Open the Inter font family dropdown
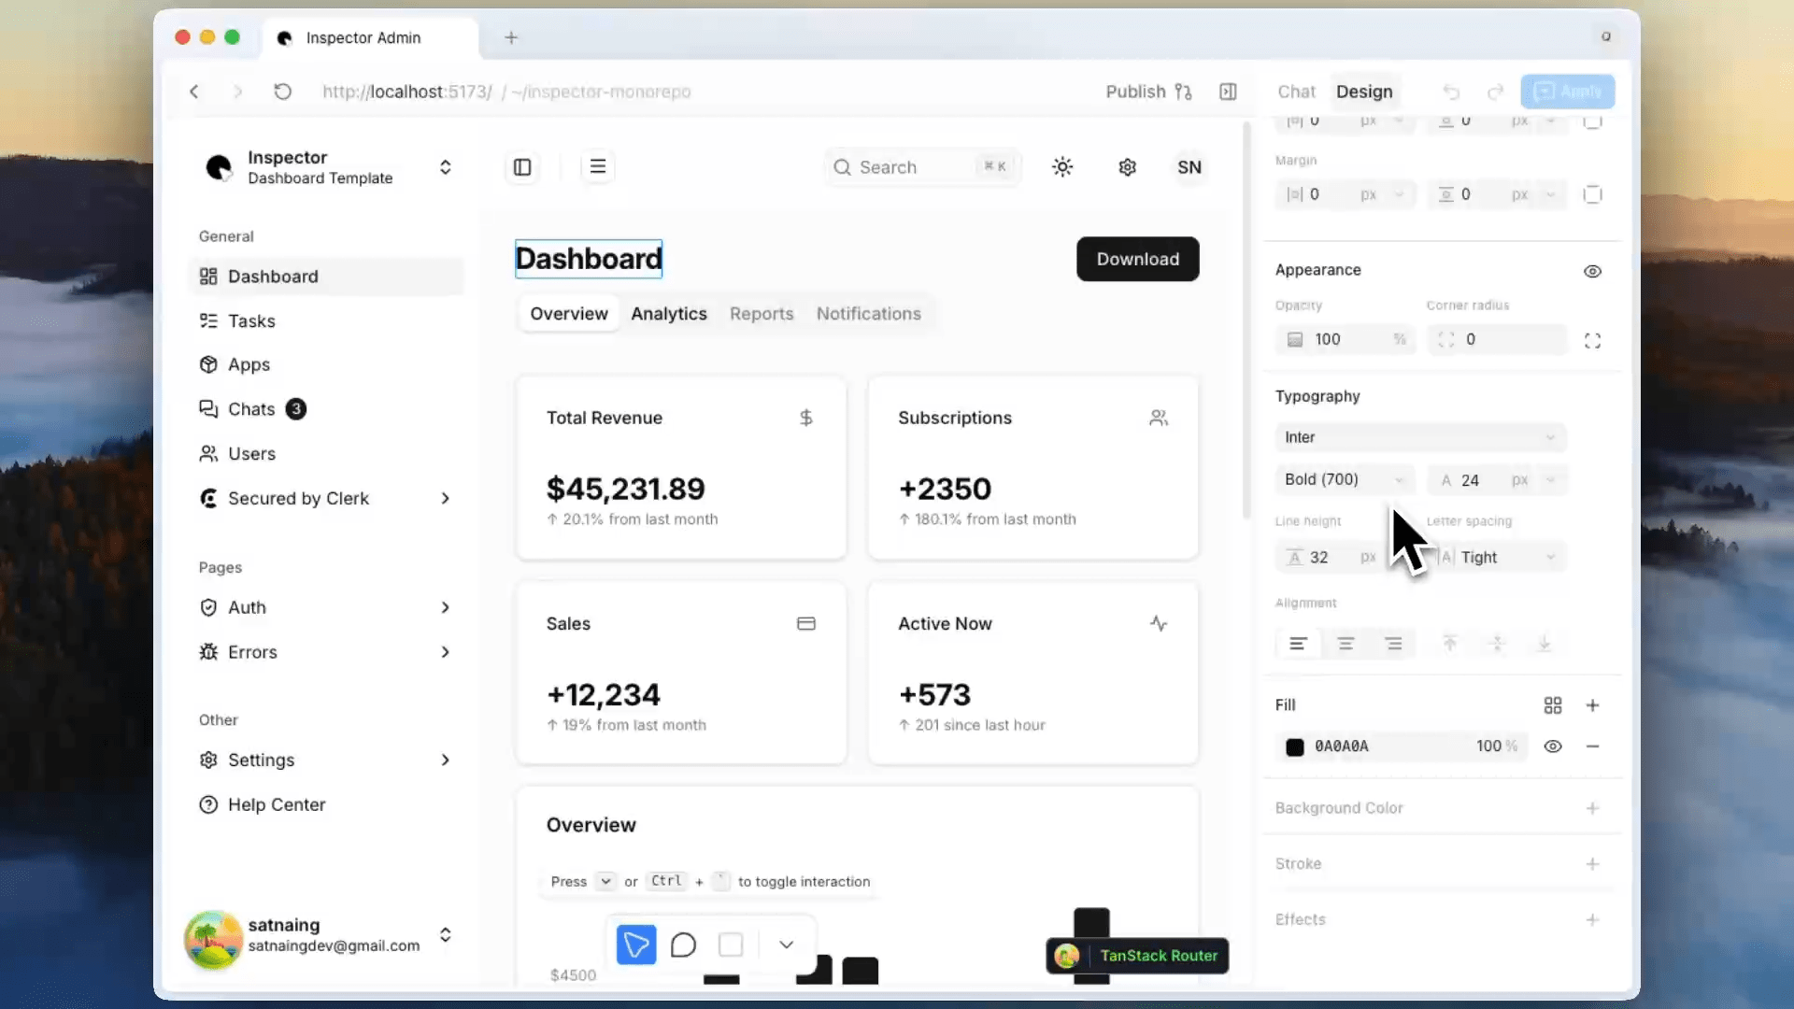Screen dimensions: 1794x1009 1419,437
